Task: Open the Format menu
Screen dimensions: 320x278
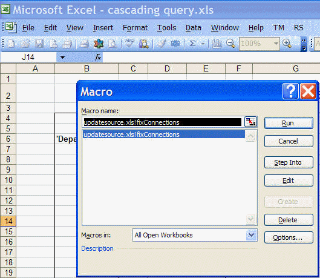Action: point(135,28)
